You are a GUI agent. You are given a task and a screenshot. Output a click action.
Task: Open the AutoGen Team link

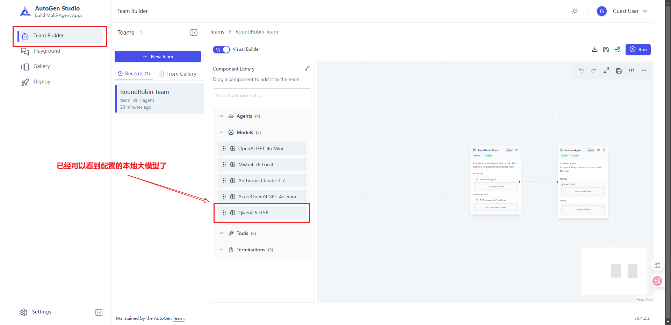[x=178, y=318]
